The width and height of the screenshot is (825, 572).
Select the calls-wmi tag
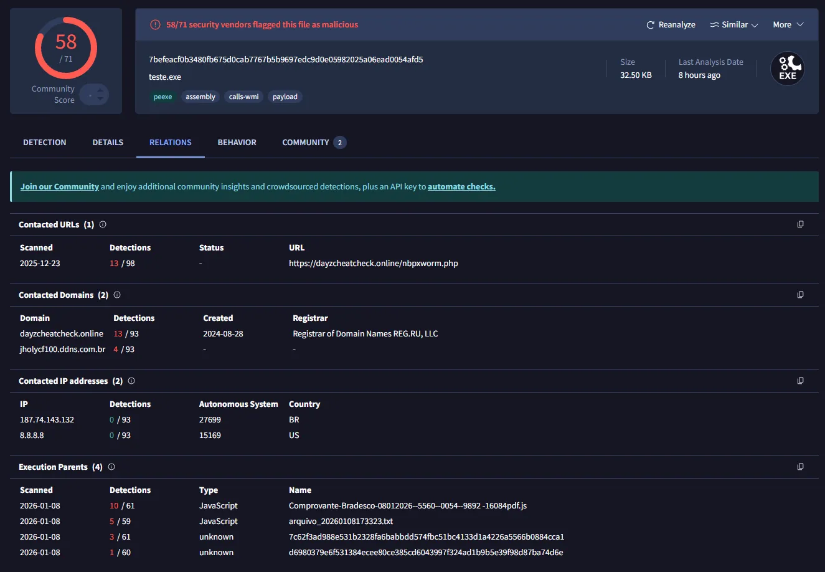click(x=243, y=97)
